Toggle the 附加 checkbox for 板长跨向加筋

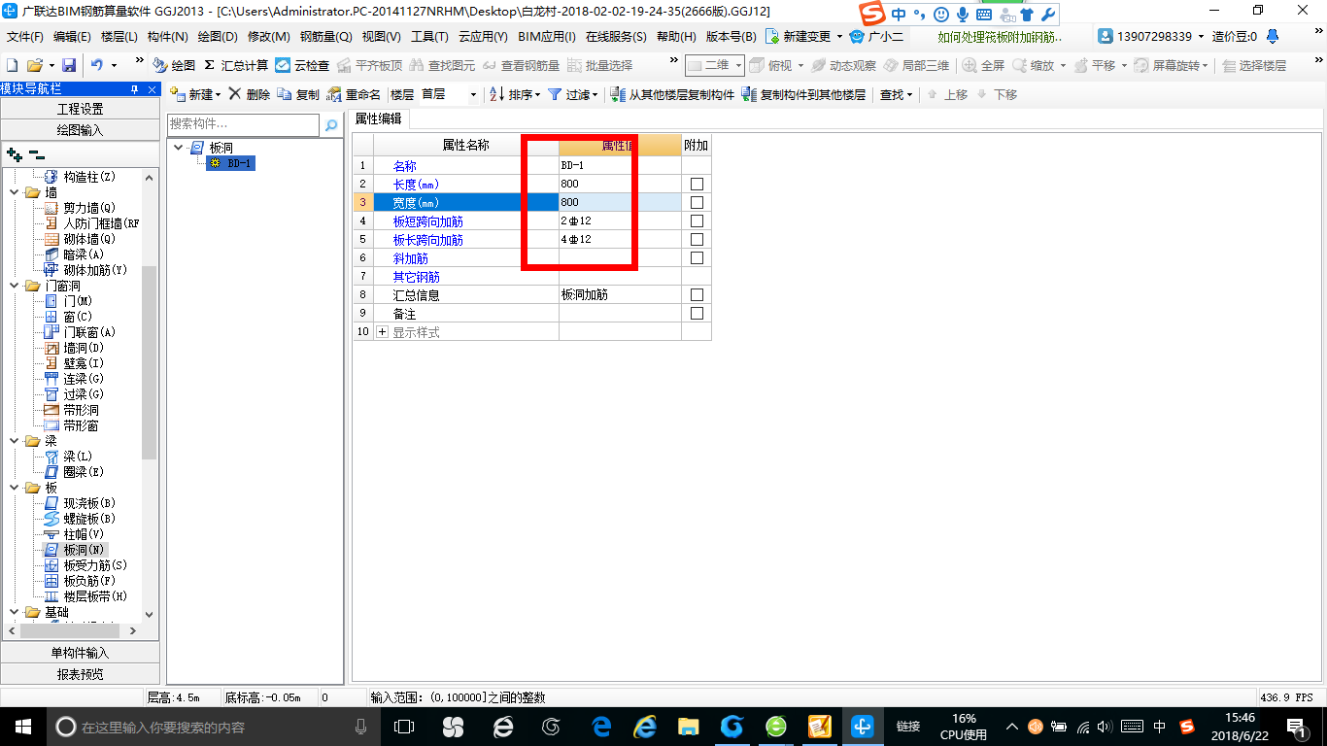pos(697,239)
